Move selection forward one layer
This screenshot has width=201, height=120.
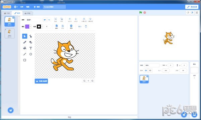[70, 20]
